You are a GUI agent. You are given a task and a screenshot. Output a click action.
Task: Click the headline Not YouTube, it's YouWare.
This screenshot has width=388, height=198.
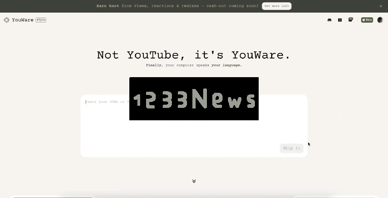tap(193, 55)
